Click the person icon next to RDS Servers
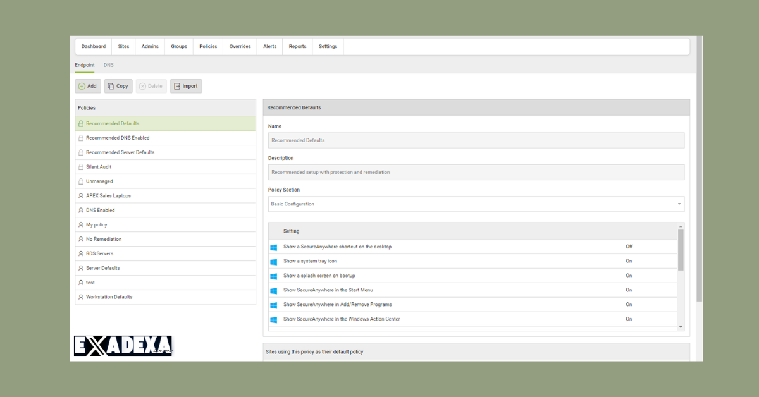Image resolution: width=759 pixels, height=397 pixels. 80,253
